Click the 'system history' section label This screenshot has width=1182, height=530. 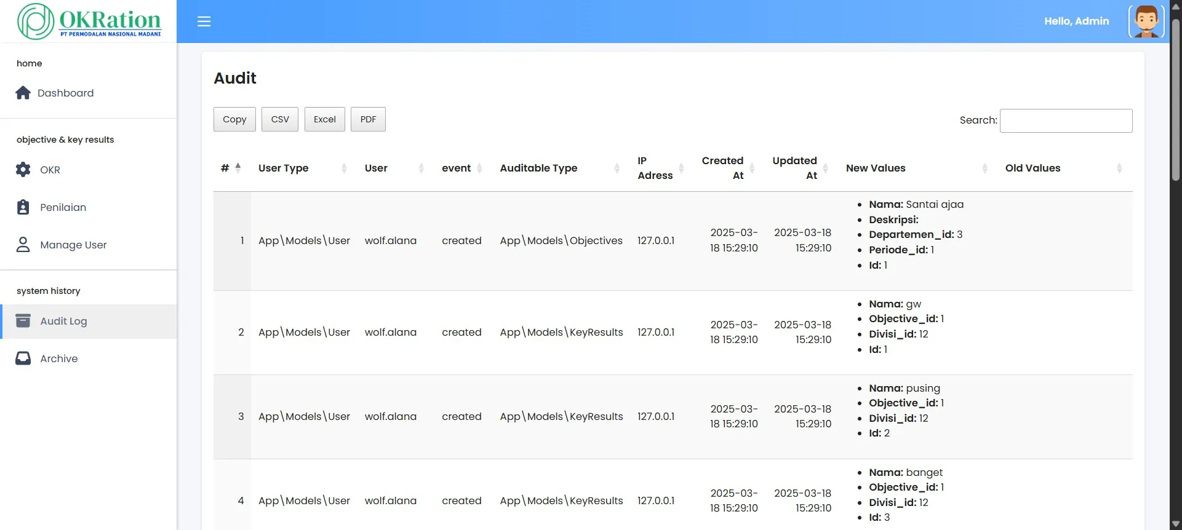(49, 291)
